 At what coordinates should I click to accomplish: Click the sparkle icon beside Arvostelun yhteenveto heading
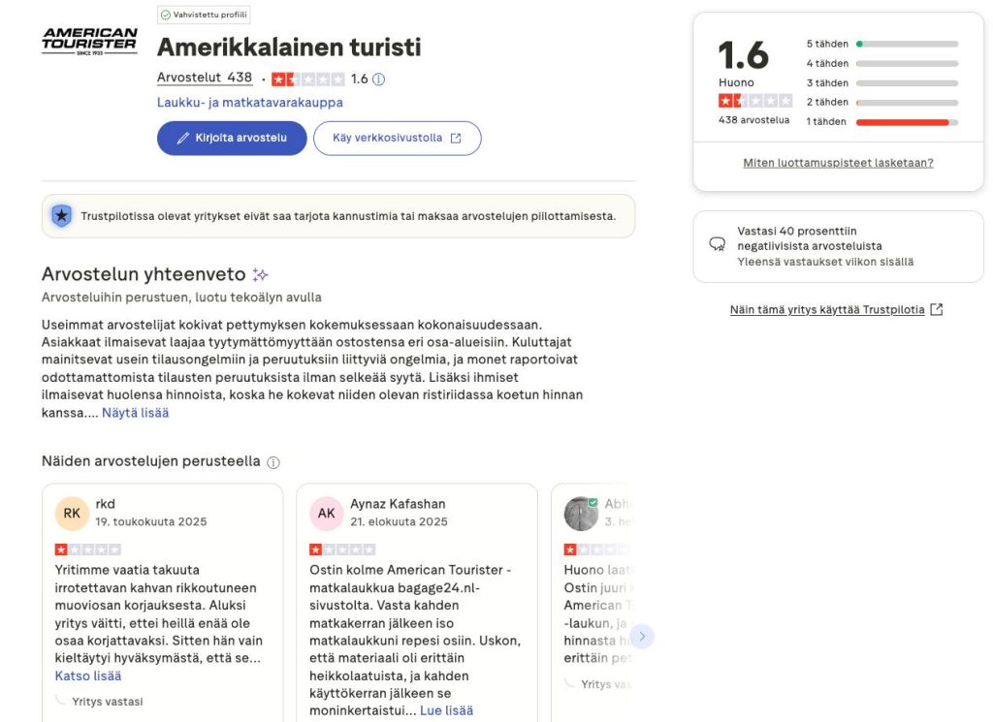coord(259,274)
